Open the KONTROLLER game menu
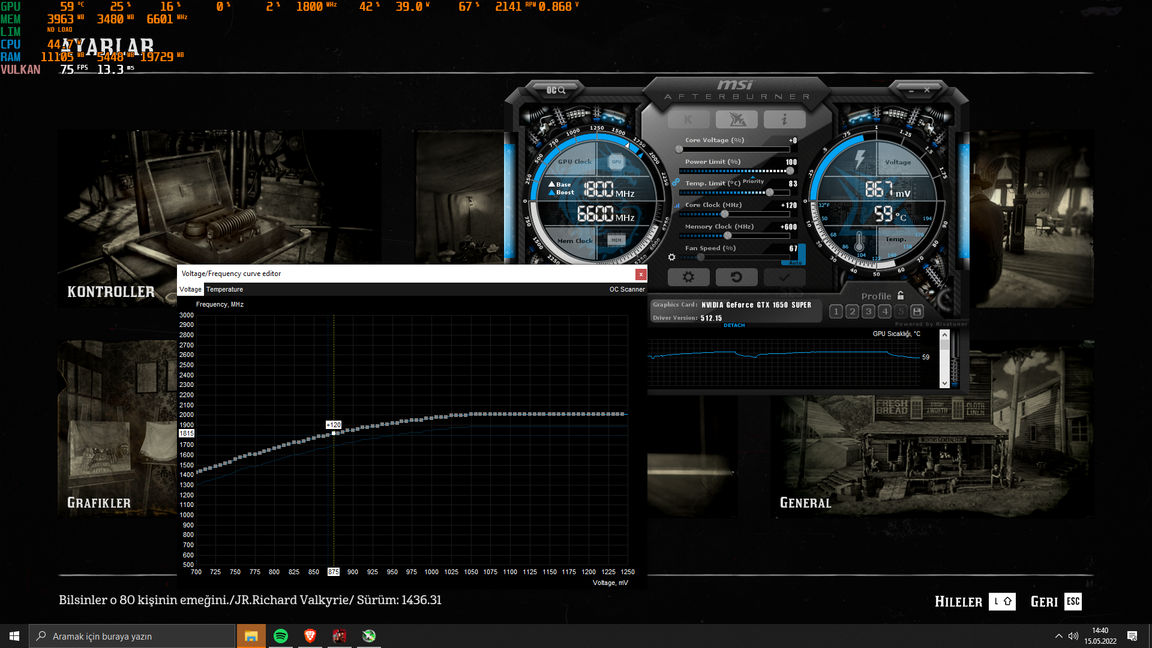Screen dimensions: 1152x648 (220, 219)
